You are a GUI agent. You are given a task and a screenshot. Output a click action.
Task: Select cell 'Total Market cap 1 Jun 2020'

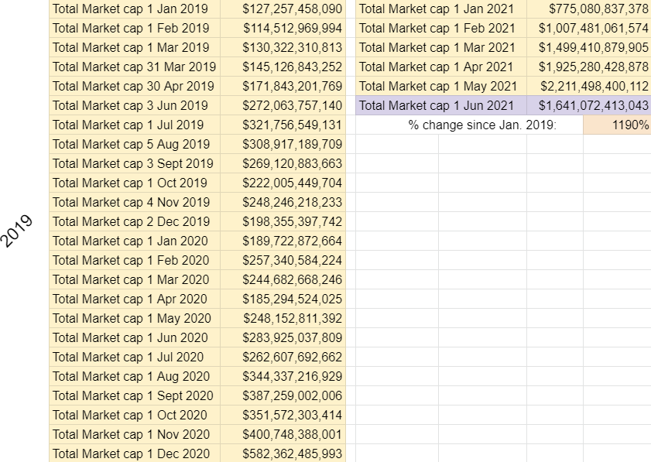click(135, 337)
